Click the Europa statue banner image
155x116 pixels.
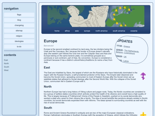coord(96,16)
